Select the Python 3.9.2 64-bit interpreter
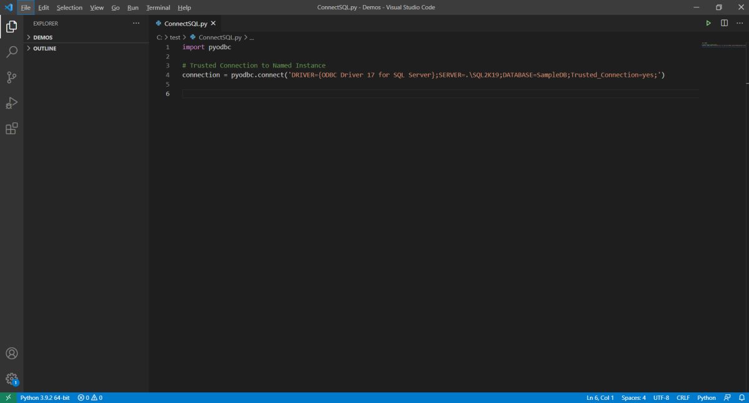 (44, 397)
